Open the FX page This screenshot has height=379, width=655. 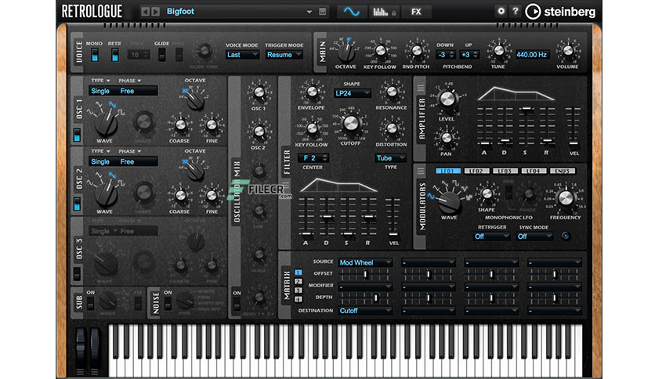pos(415,12)
